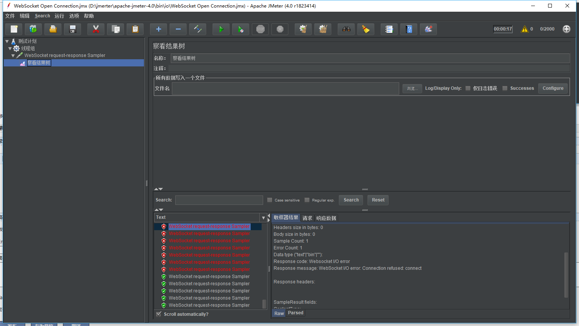
Task: Open the Text renderer dropdown
Action: pos(263,218)
